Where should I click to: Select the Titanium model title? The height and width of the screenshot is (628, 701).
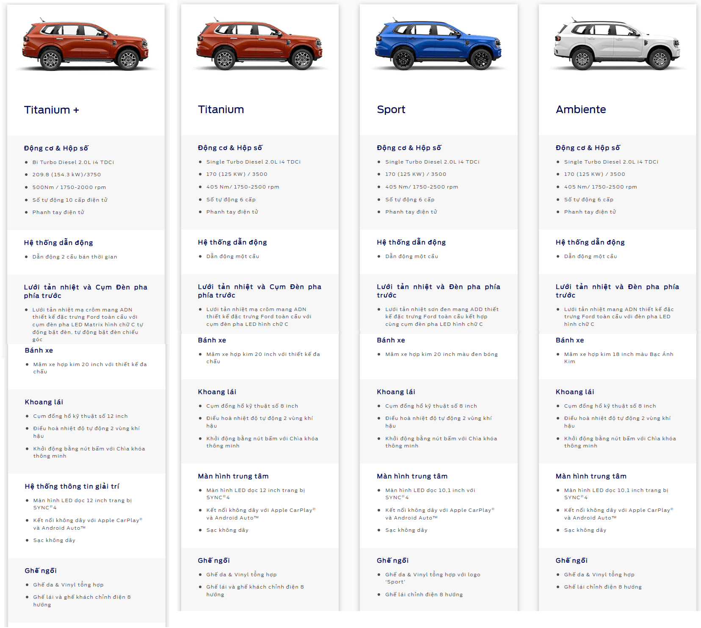pyautogui.click(x=221, y=110)
